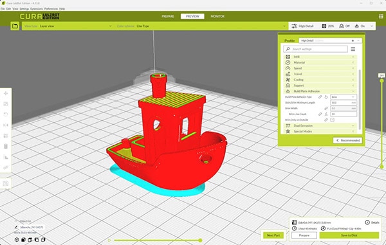
Task: Open the View menu
Action: click(15, 8)
